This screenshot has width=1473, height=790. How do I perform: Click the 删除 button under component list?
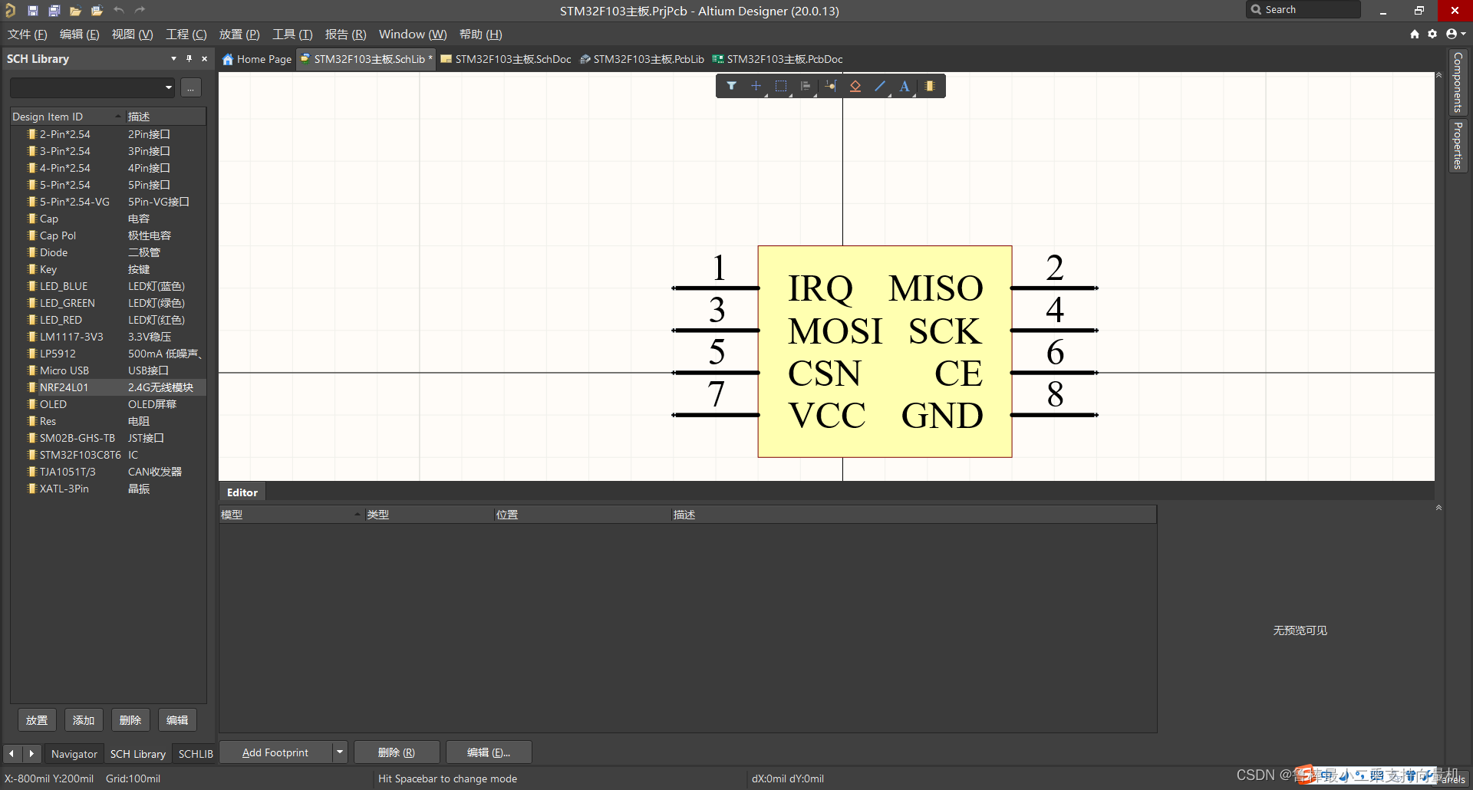130,720
